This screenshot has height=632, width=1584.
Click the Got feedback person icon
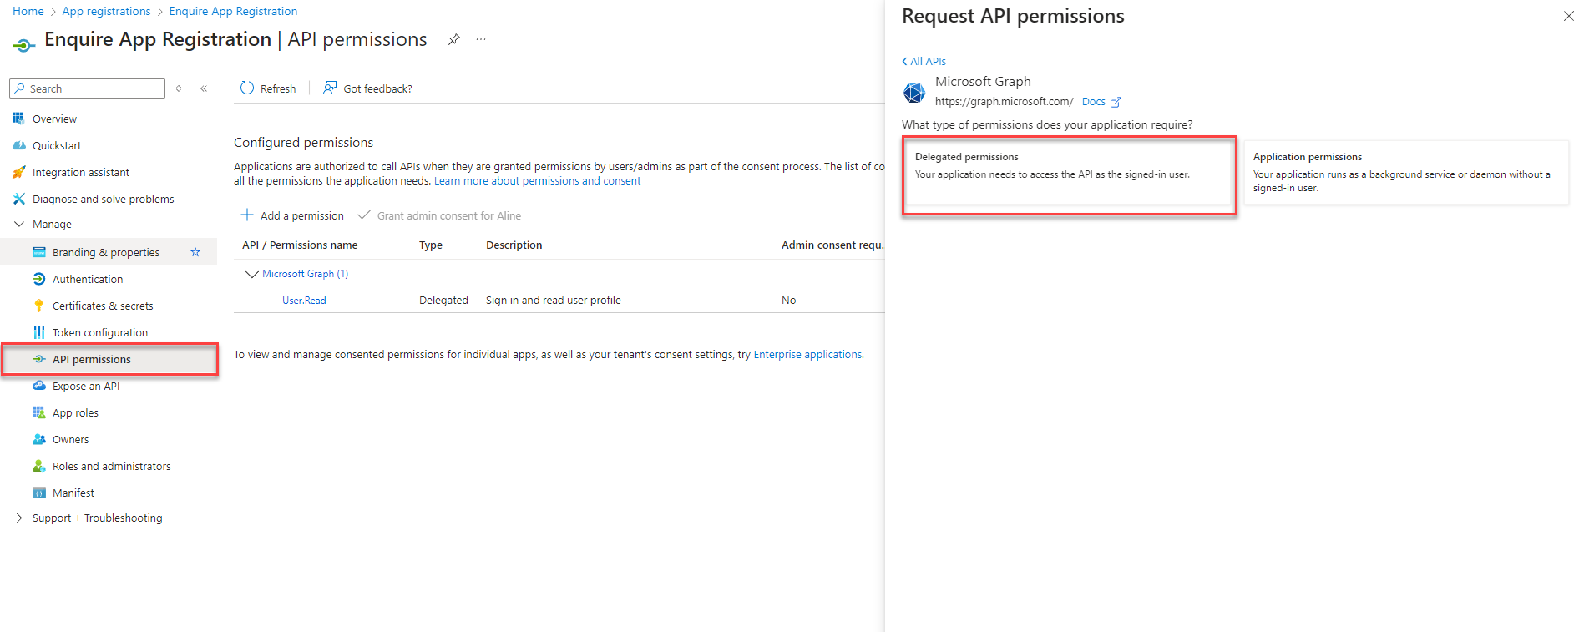(x=330, y=88)
